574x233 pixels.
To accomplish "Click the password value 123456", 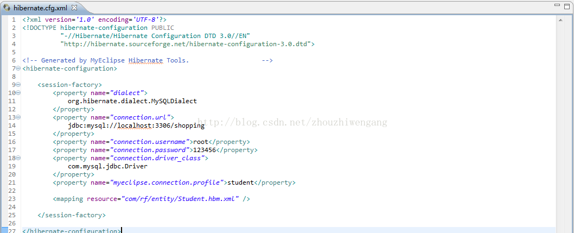I will pos(205,150).
